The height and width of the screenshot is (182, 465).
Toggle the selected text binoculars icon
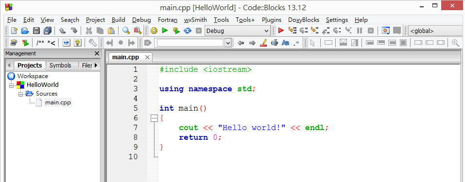pyautogui.click(x=275, y=43)
